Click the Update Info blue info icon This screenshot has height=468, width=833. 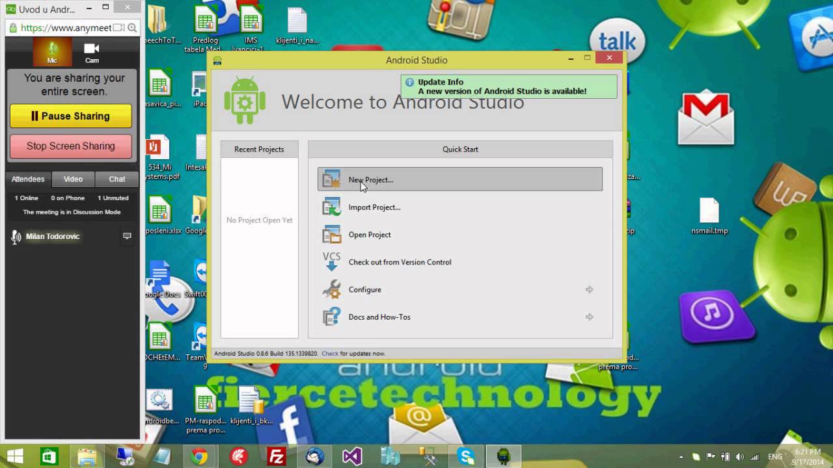click(409, 83)
